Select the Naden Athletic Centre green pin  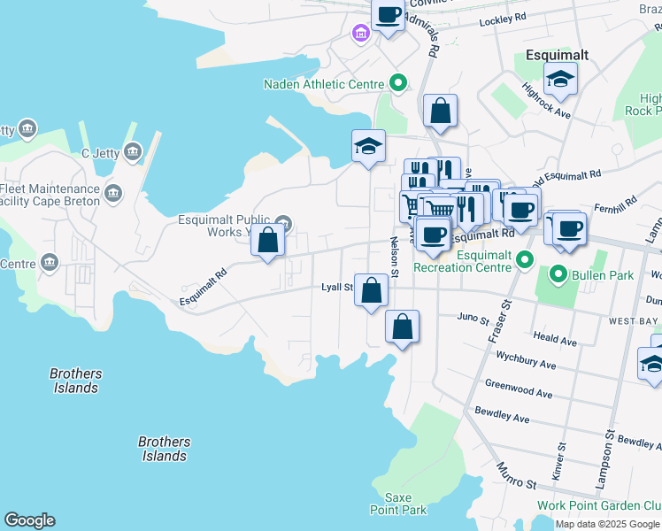pyautogui.click(x=397, y=82)
